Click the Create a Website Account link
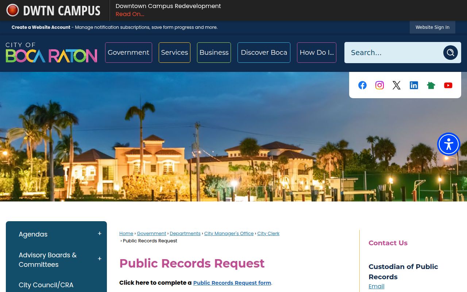This screenshot has height=292, width=467. (41, 27)
